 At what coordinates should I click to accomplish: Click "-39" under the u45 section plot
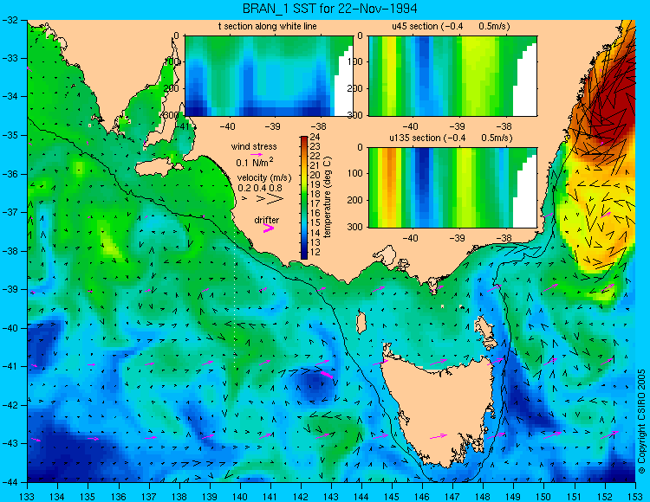pyautogui.click(x=458, y=126)
